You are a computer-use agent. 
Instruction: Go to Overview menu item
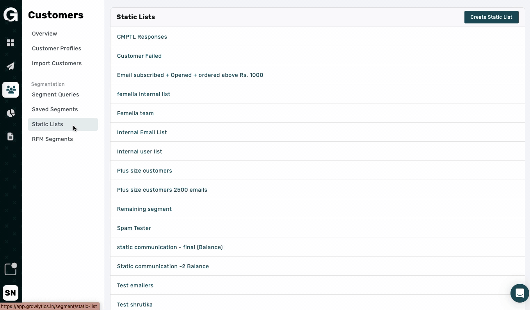tap(44, 34)
